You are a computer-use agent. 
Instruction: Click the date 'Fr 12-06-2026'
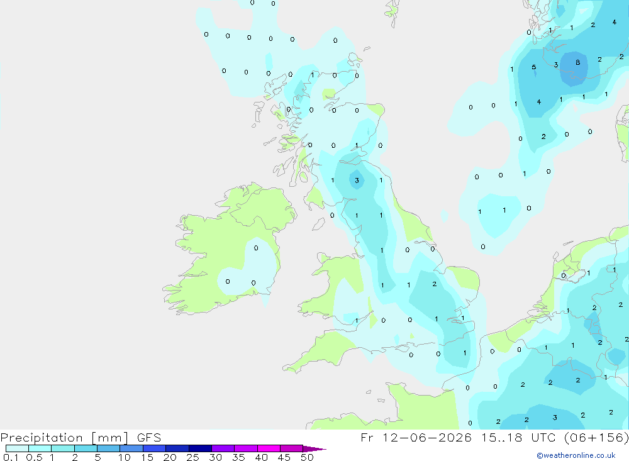click(416, 437)
